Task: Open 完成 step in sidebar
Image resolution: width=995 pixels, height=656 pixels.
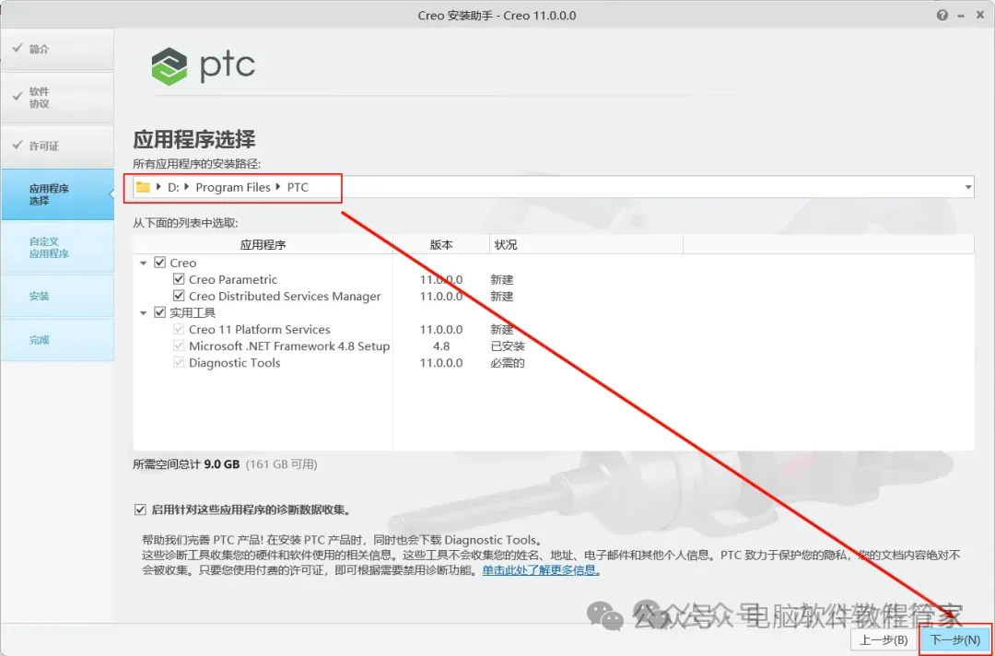Action: [x=58, y=339]
